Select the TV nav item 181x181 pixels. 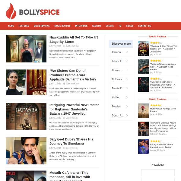coord(120,26)
